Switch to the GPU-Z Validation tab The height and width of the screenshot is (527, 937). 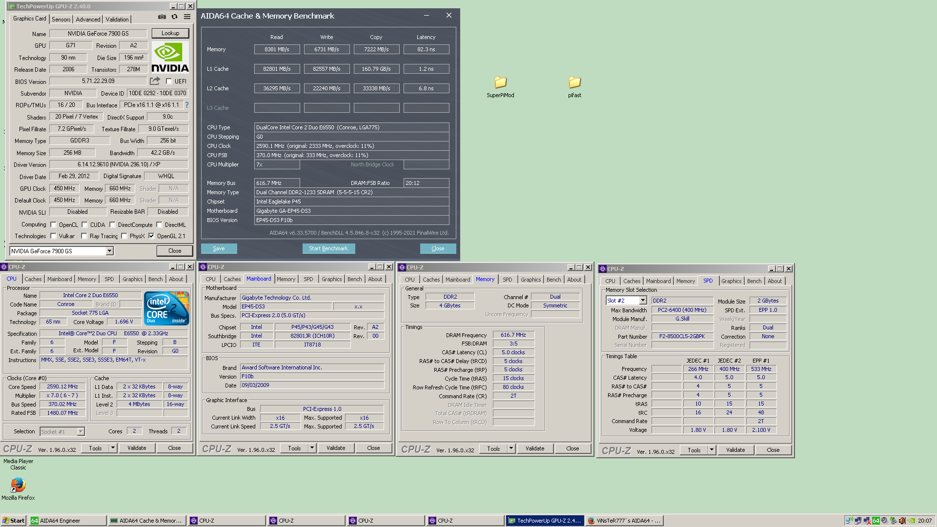coord(117,20)
